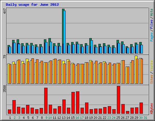Screen dimensions: 155x121
Task: Click green day label 9 on the x-axis
Action: click(x=46, y=118)
